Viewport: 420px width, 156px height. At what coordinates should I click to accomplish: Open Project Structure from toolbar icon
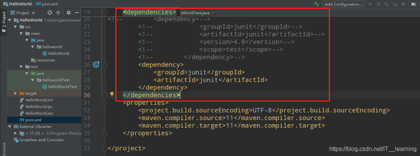click(414, 4)
